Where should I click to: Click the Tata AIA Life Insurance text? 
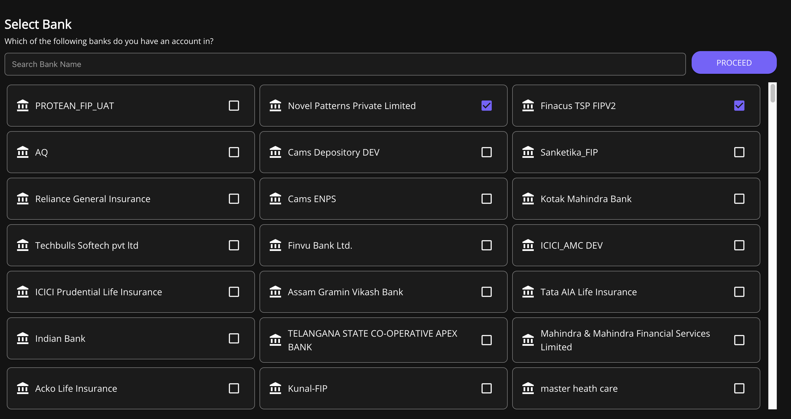coord(589,292)
